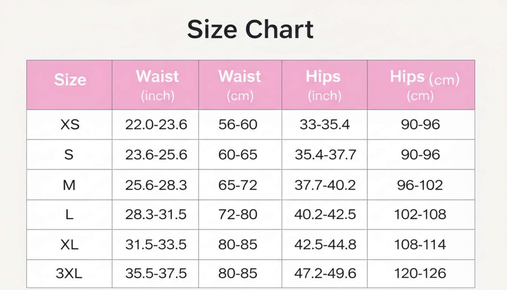Select the 120-126 hips cm cell
This screenshot has height=290, width=507.
pyautogui.click(x=420, y=273)
